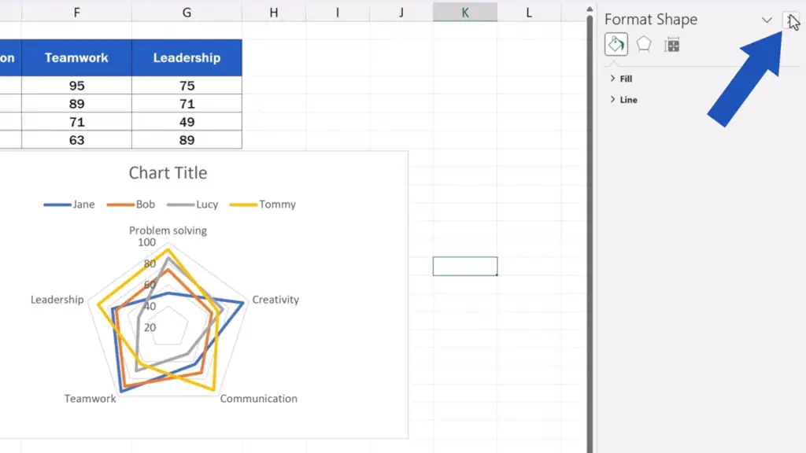Select column I header
This screenshot has width=806, height=453.
[x=337, y=13]
